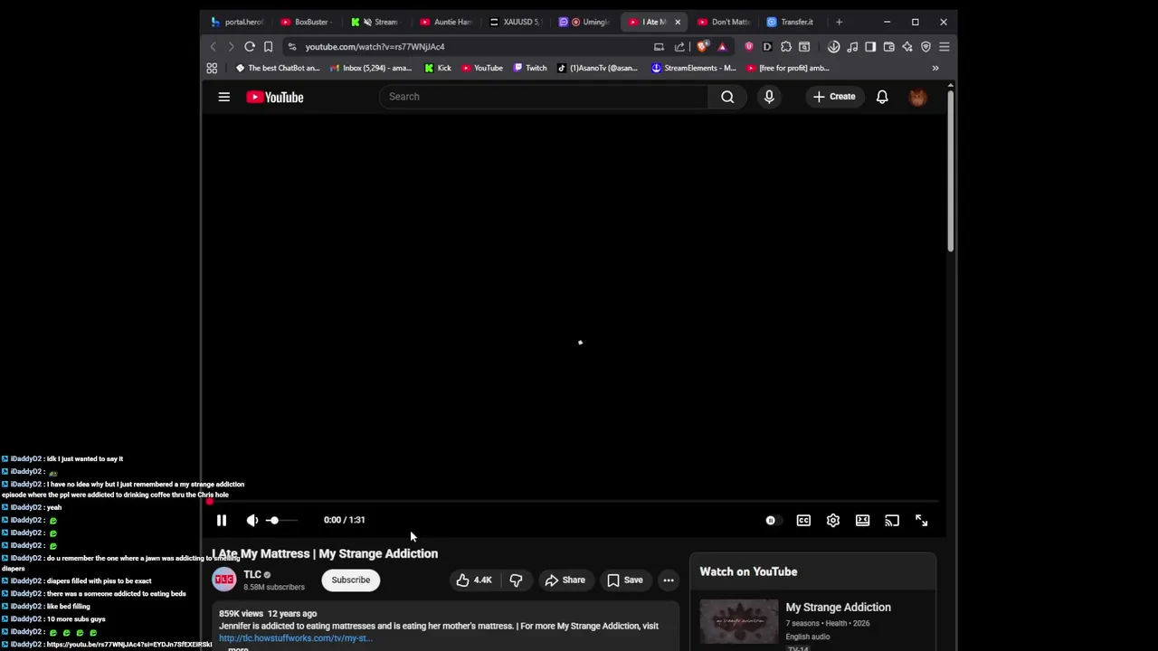Mute the video with the speaker icon
1158x651 pixels.
point(252,520)
